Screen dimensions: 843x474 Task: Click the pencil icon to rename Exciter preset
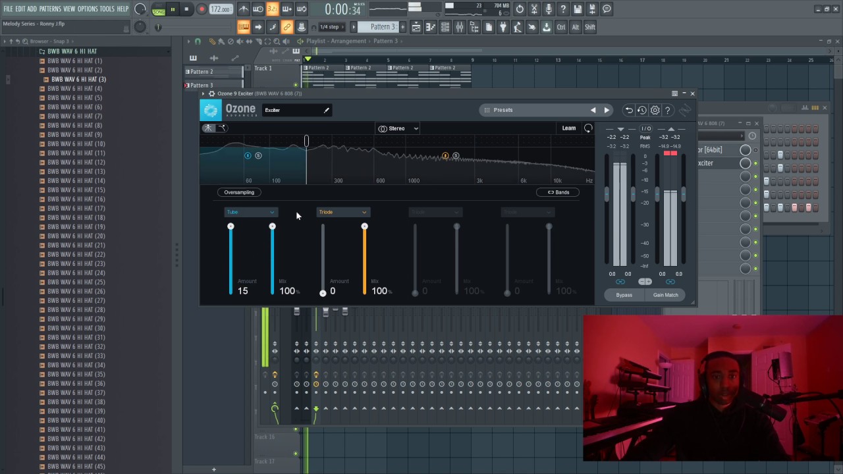(x=326, y=110)
